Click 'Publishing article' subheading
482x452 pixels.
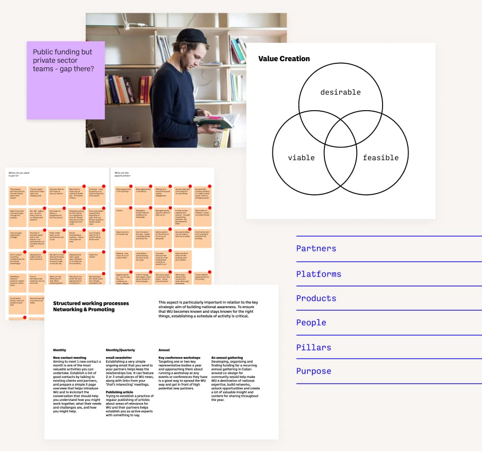click(119, 392)
